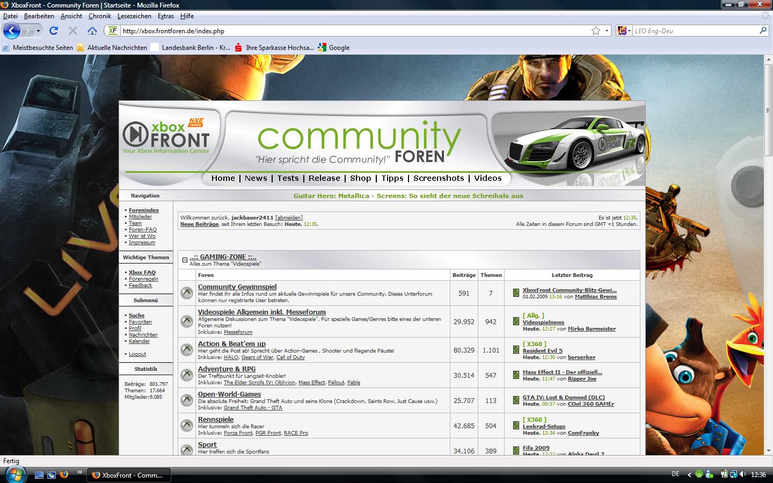Expand the back/forward history dropdown
773x483 pixels.
point(38,31)
